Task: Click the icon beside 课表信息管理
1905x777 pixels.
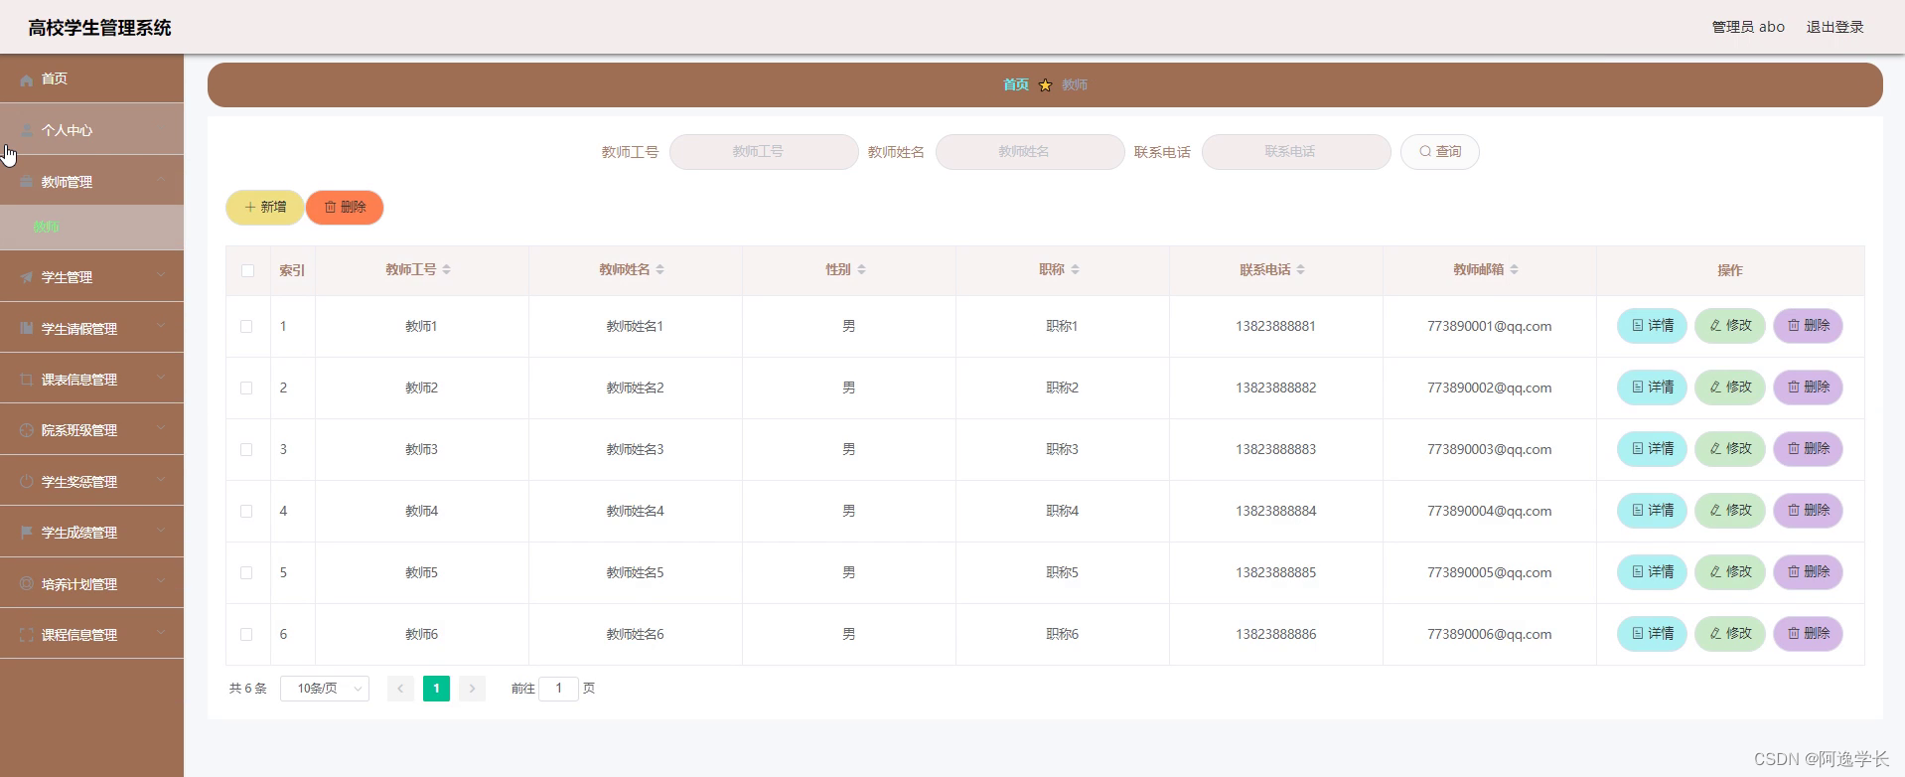Action: [x=27, y=380]
